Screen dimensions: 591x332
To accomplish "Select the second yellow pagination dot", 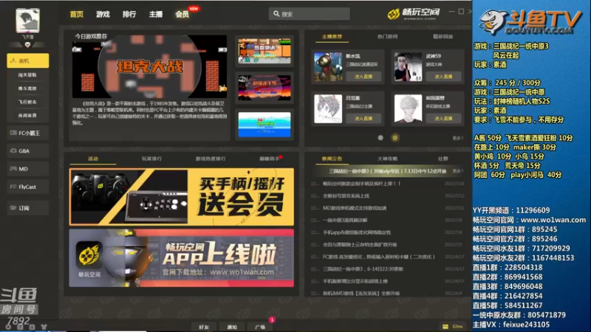I will (395, 138).
